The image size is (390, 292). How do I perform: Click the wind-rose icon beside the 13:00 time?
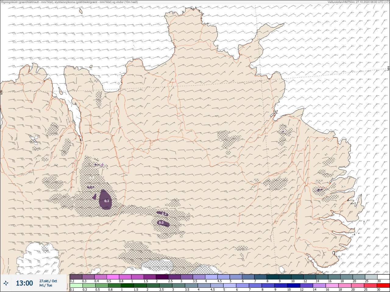point(6,283)
